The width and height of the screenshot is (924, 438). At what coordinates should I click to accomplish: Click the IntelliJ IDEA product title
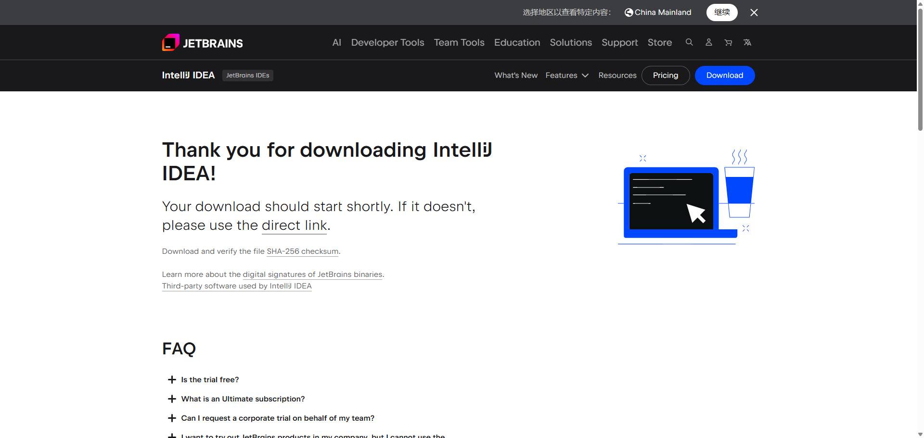(x=188, y=75)
